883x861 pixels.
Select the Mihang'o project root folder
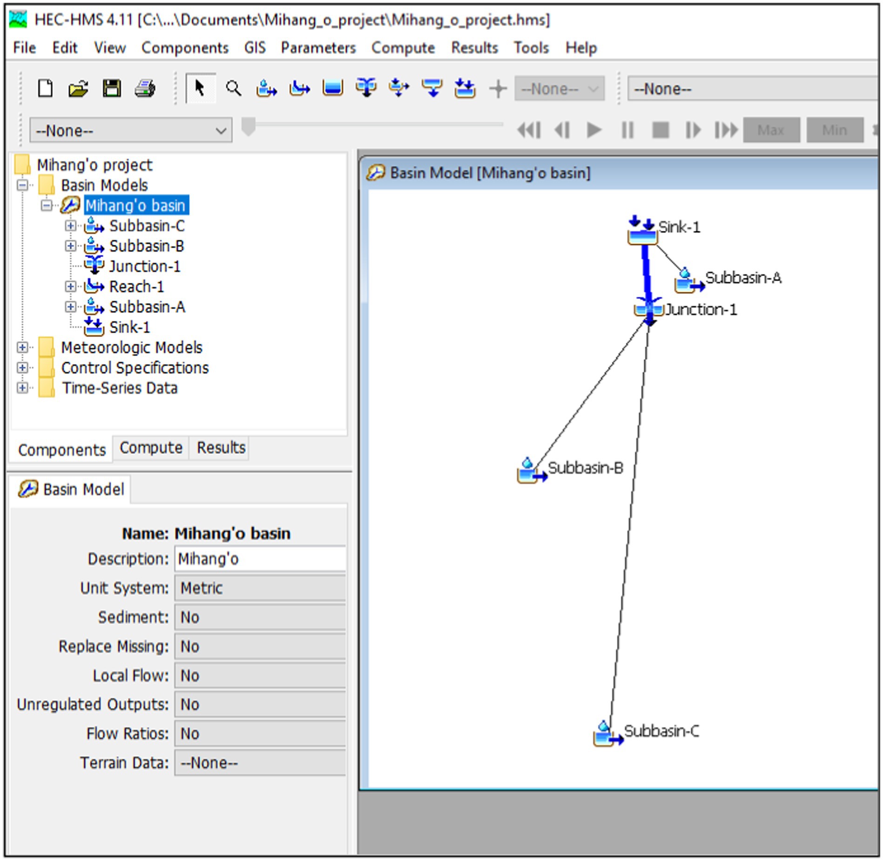pyautogui.click(x=94, y=165)
